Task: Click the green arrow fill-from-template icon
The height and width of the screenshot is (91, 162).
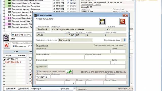Action: [x=69, y=72]
